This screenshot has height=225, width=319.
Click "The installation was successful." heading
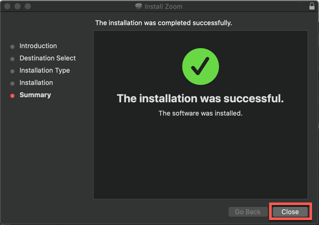[200, 99]
